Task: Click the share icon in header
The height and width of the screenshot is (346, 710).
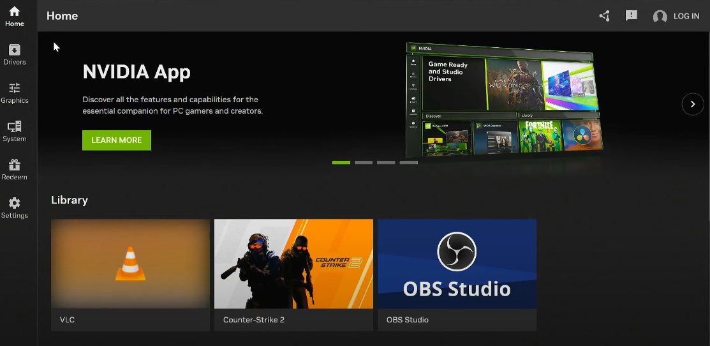Action: pos(605,16)
